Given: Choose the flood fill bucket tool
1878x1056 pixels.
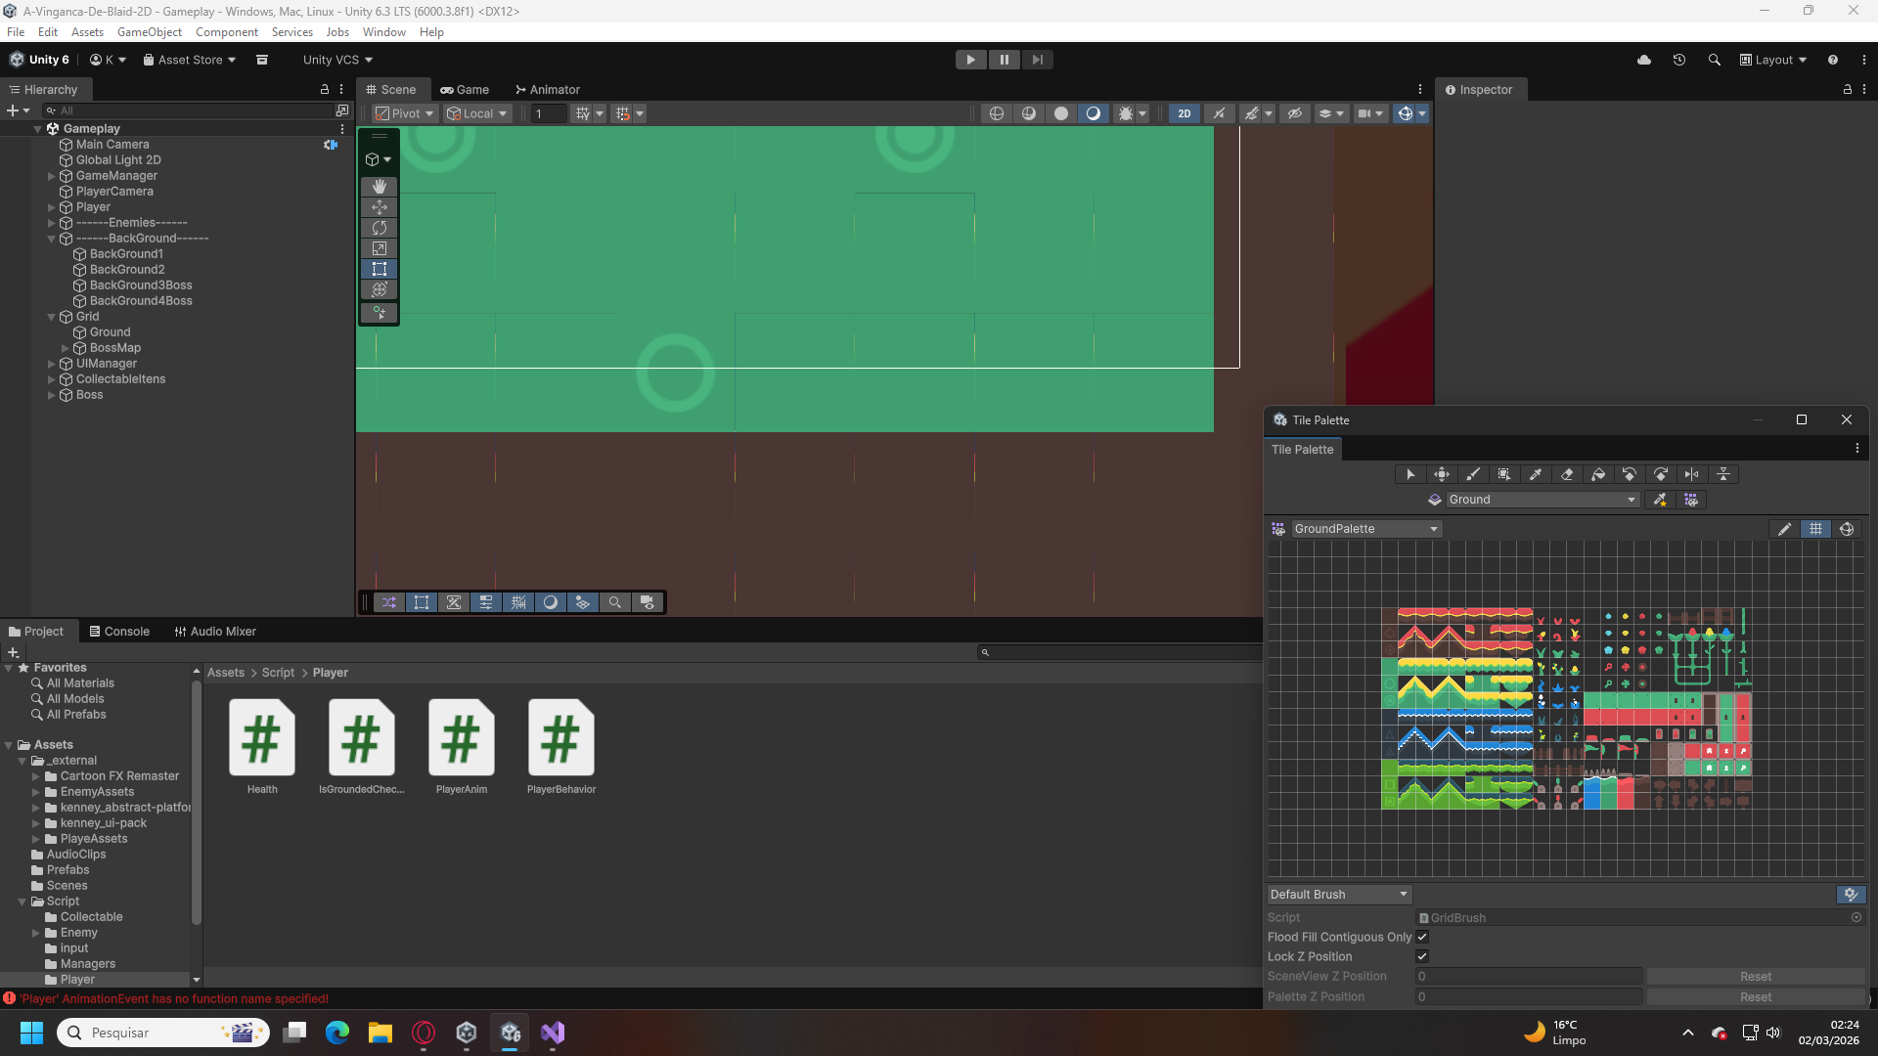Looking at the screenshot, I should click(1598, 474).
